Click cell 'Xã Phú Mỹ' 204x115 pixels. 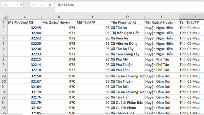pyautogui.click(x=127, y=59)
